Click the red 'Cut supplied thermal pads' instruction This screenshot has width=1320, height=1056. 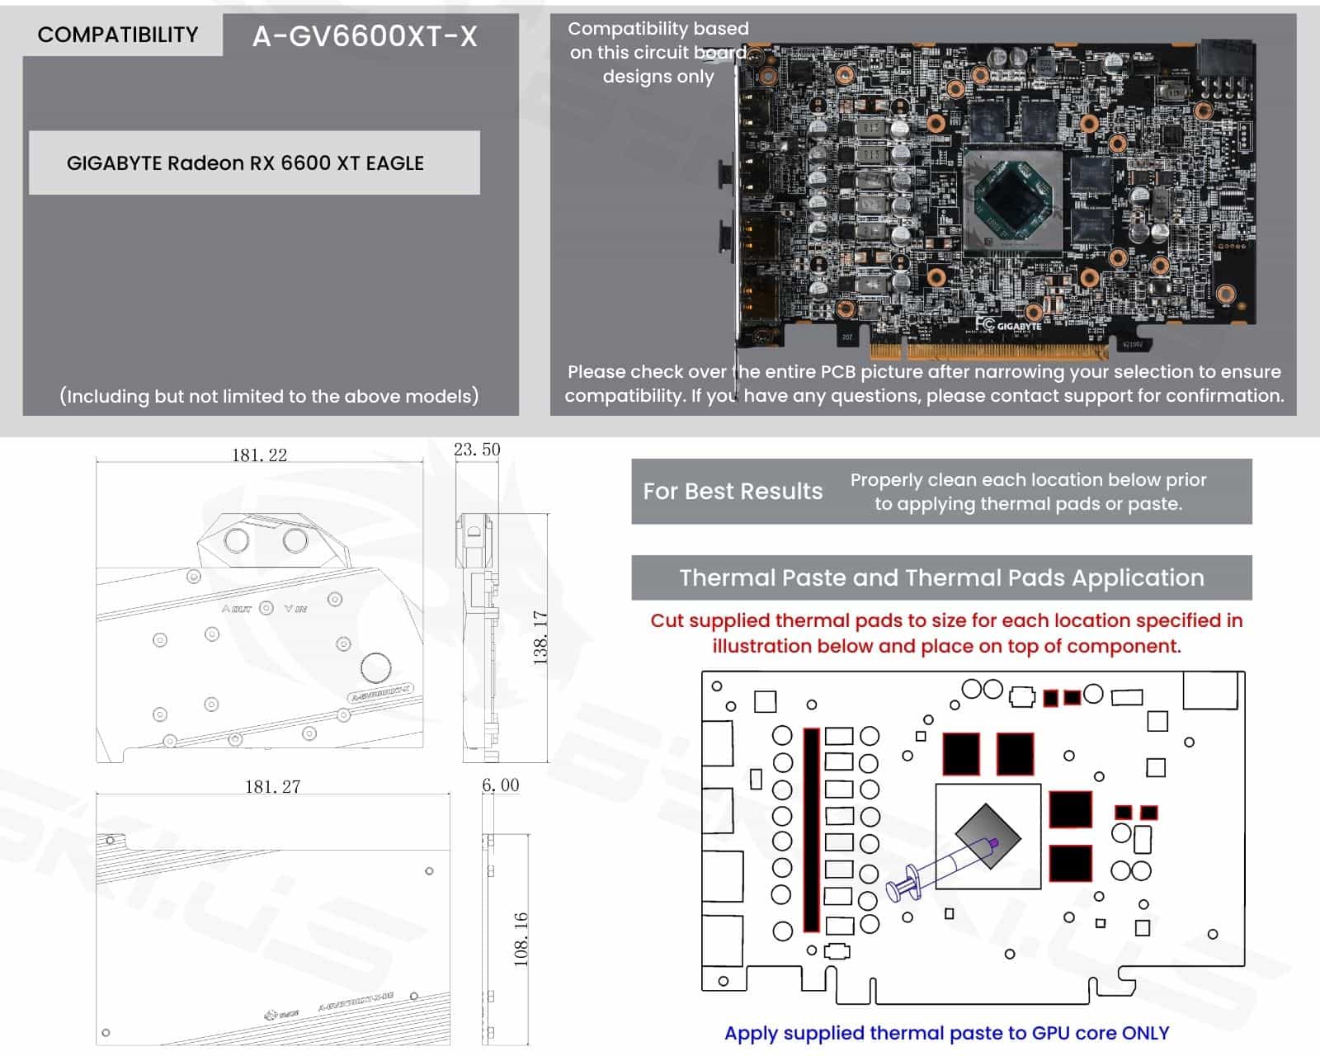tap(946, 633)
